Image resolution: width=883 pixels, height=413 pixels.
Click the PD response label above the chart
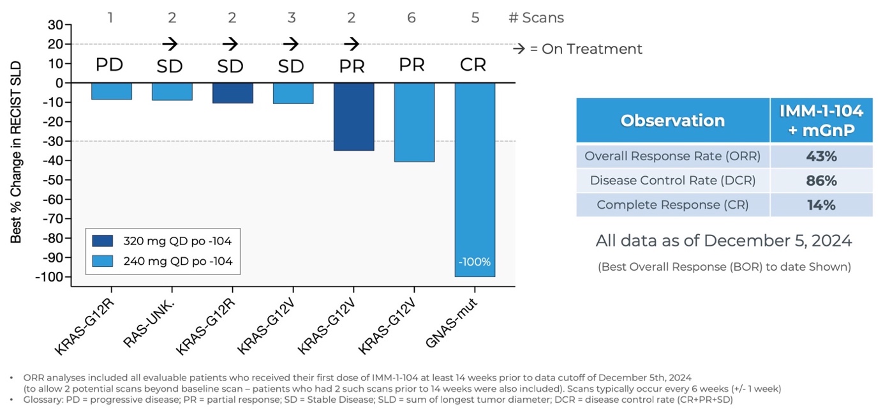[x=109, y=65]
